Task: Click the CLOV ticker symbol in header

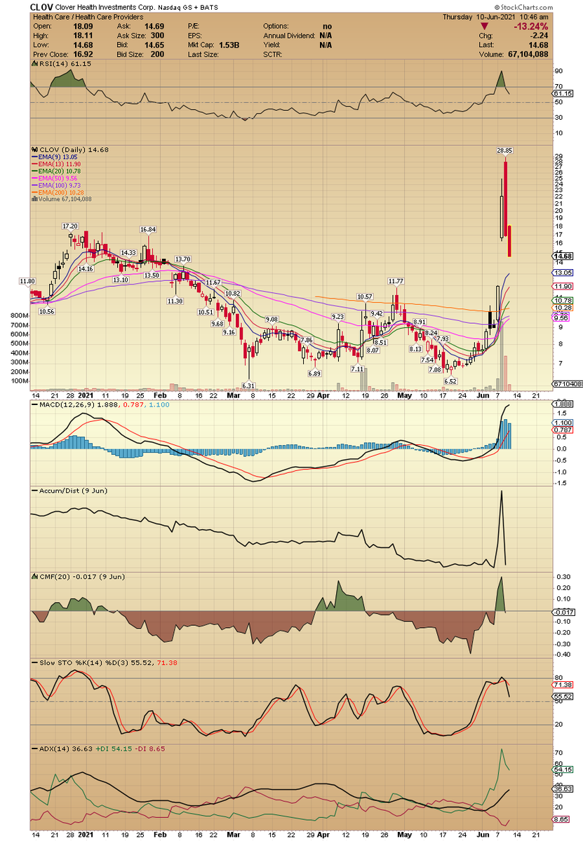Action: 41,6
